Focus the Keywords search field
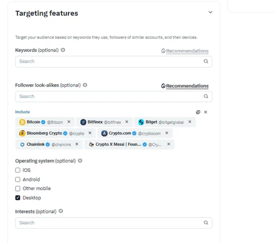275x243 pixels. 114,62
